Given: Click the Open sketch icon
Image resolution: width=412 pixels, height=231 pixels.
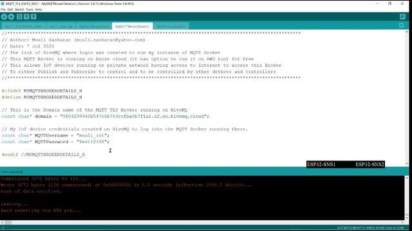Looking at the screenshot, I should tap(26, 17).
